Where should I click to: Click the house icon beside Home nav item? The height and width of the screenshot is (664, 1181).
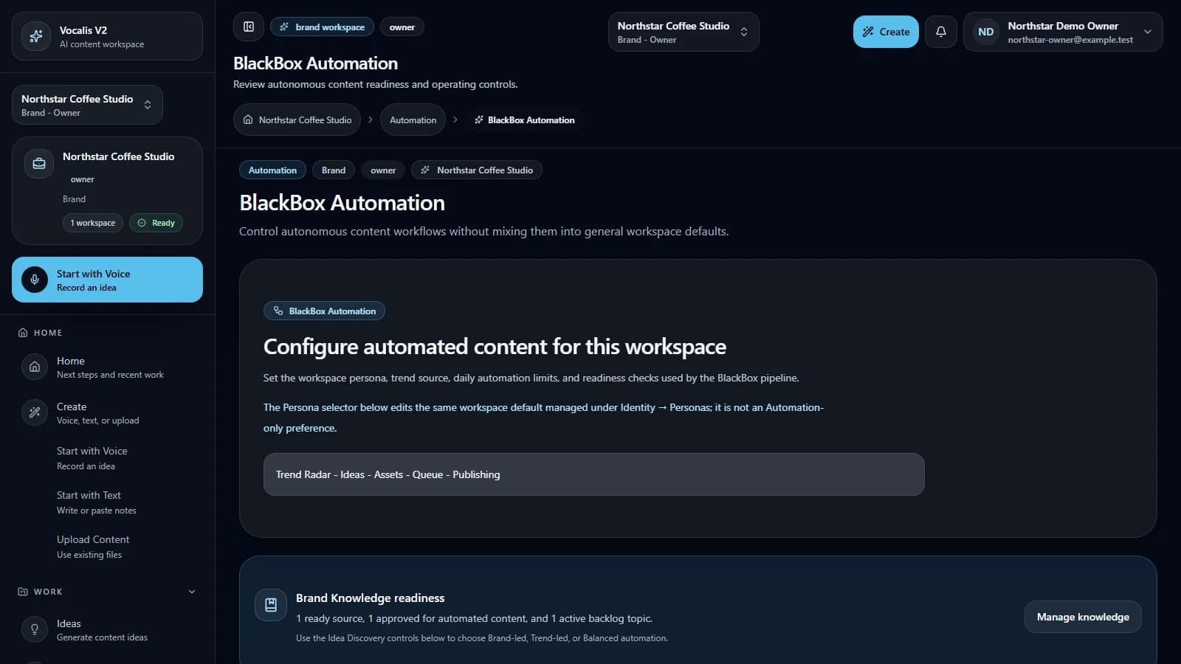(34, 367)
